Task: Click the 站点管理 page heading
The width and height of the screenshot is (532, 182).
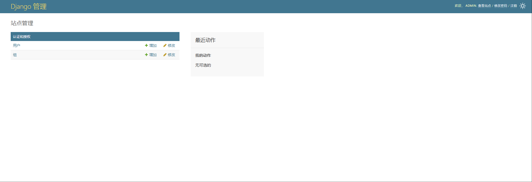Action: (22, 23)
